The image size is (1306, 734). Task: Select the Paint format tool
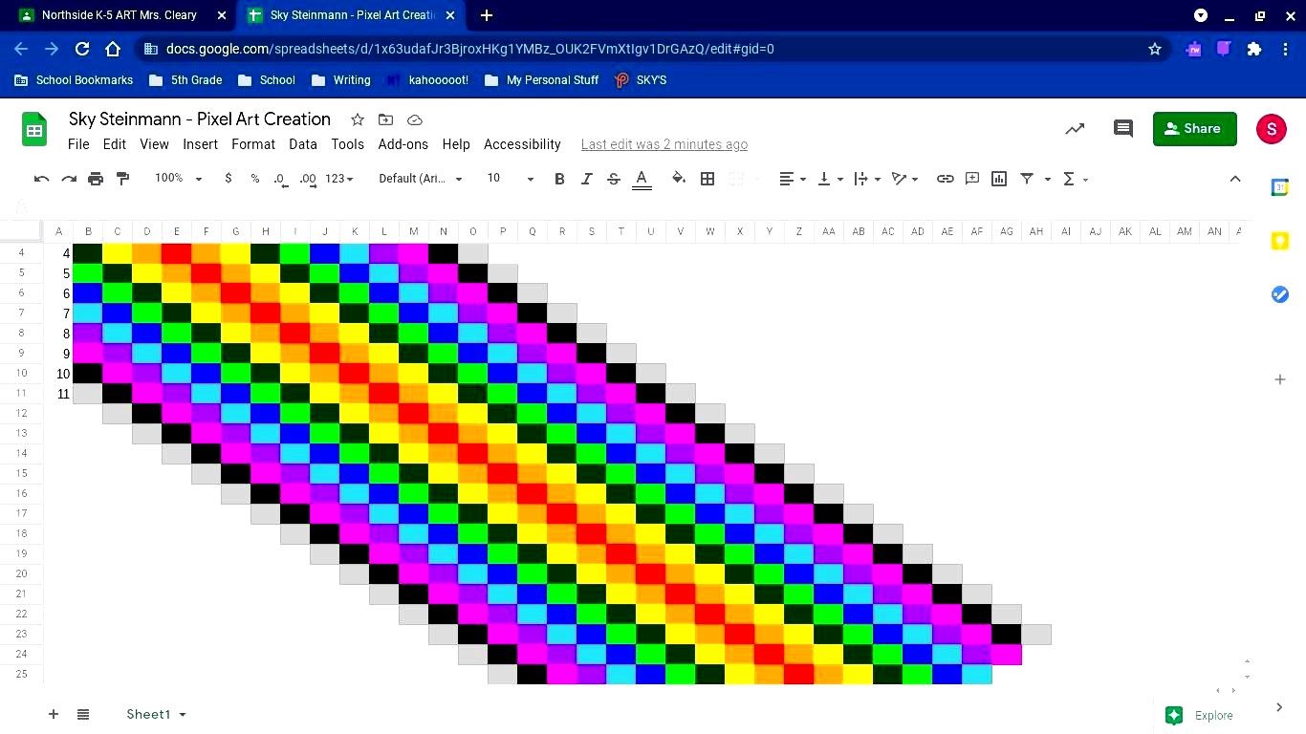[122, 179]
